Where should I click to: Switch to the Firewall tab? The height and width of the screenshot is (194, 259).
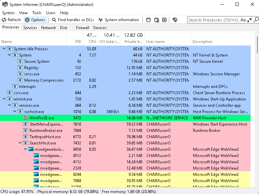[x=82, y=28]
